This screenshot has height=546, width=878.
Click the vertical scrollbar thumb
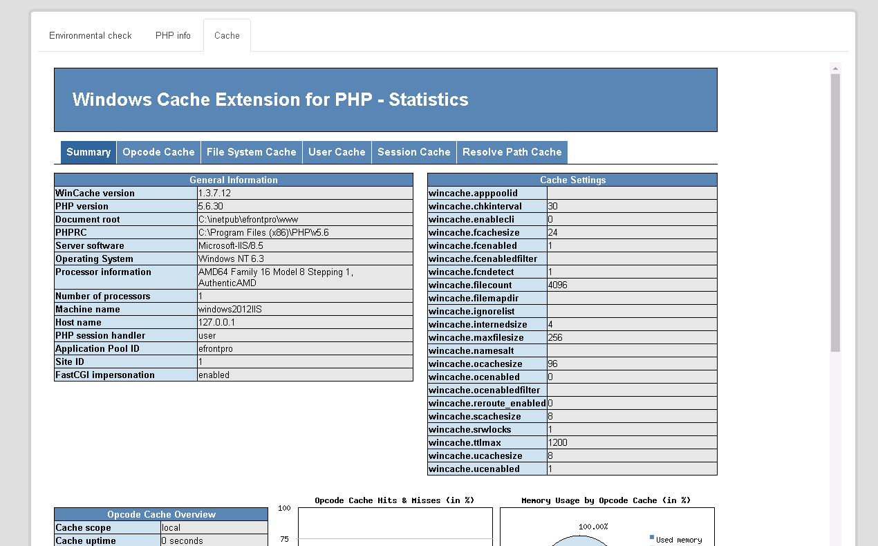click(835, 213)
